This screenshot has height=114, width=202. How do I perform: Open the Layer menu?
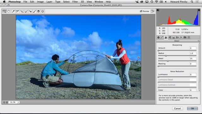pyautogui.click(x=49, y=2)
